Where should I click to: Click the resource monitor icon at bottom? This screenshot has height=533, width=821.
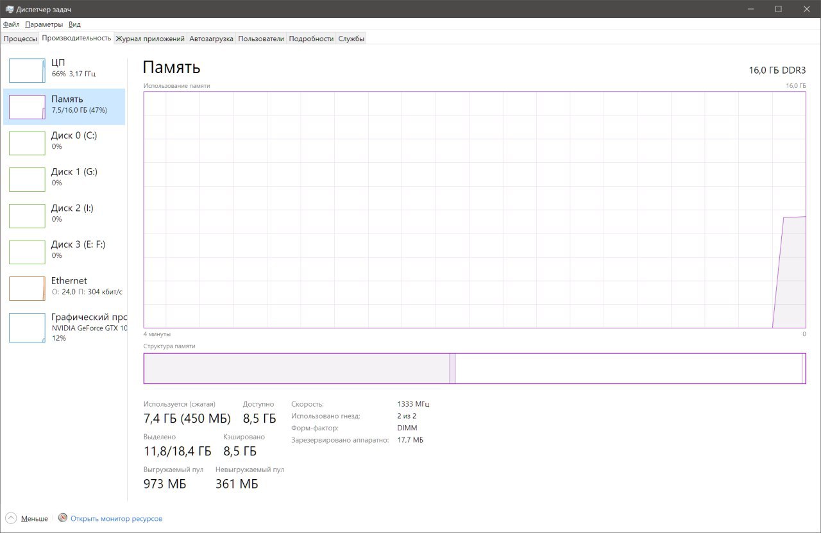pos(62,518)
